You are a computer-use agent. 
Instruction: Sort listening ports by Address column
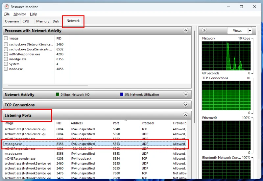point(90,123)
